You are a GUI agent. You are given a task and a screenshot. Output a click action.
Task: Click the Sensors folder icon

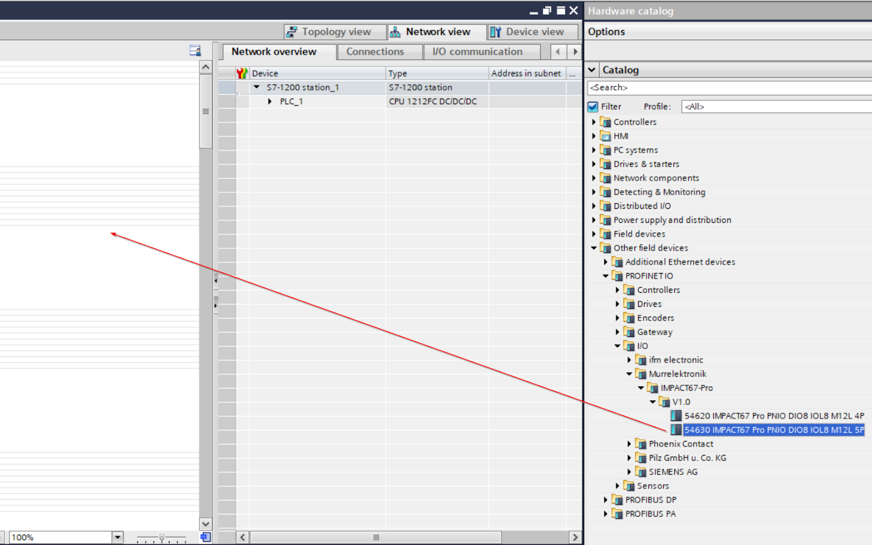(x=629, y=486)
